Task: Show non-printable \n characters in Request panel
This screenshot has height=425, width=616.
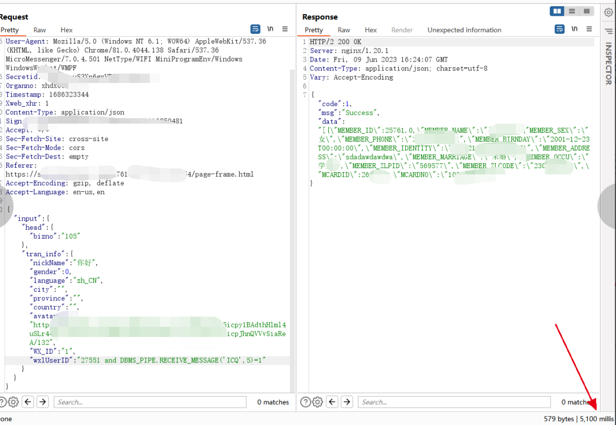Action: [270, 29]
